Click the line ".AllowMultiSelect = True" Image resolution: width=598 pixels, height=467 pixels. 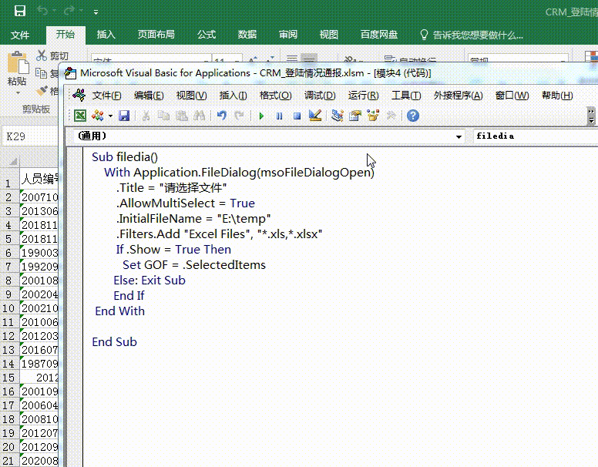coord(186,203)
